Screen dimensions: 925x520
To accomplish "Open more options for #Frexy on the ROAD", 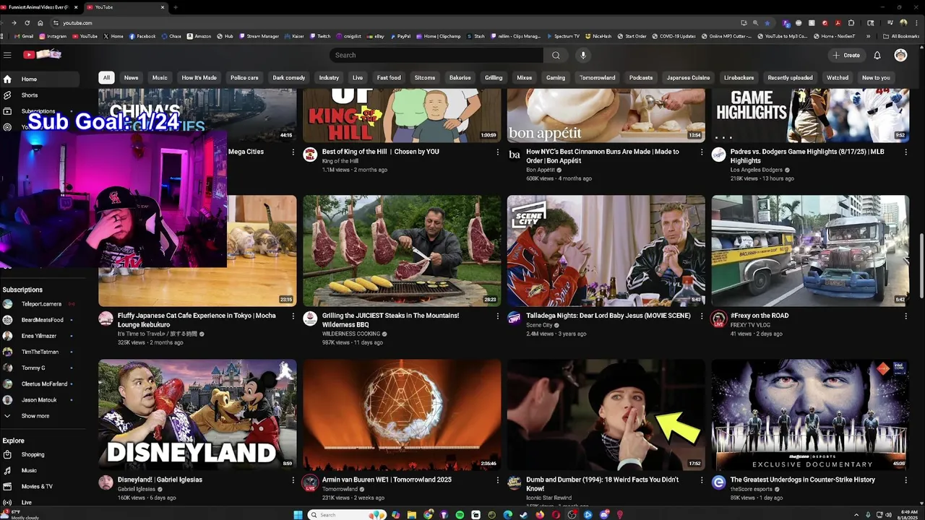I will (x=905, y=316).
